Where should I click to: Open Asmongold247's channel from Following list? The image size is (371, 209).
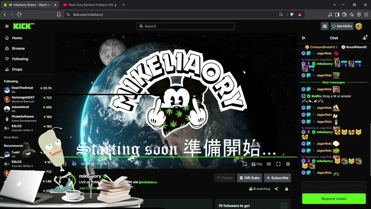(x=28, y=99)
